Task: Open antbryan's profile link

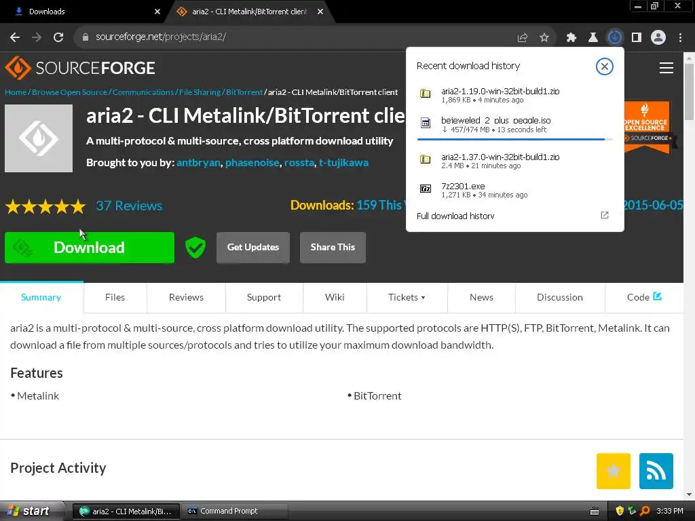Action: [x=198, y=163]
